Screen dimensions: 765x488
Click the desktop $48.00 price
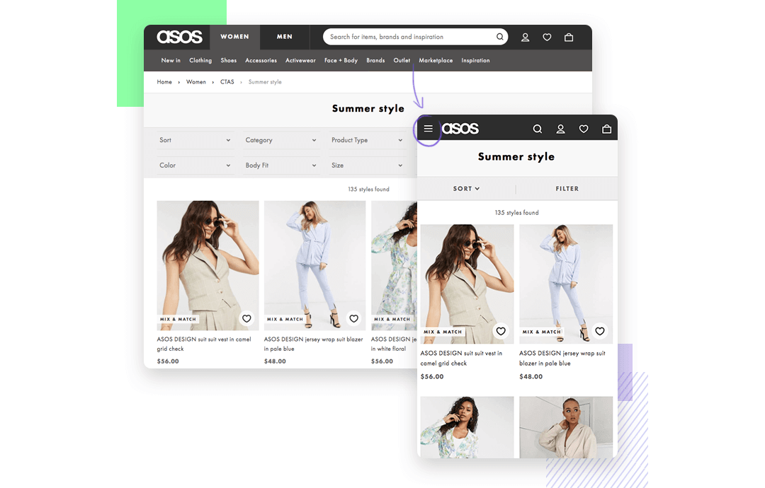point(275,361)
